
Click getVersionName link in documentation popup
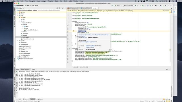pyautogui.click(x=90, y=46)
